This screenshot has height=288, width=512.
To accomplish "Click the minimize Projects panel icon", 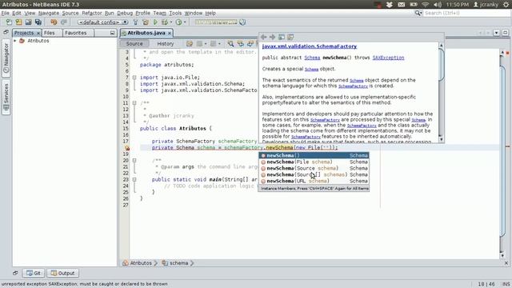I will pos(112,33).
